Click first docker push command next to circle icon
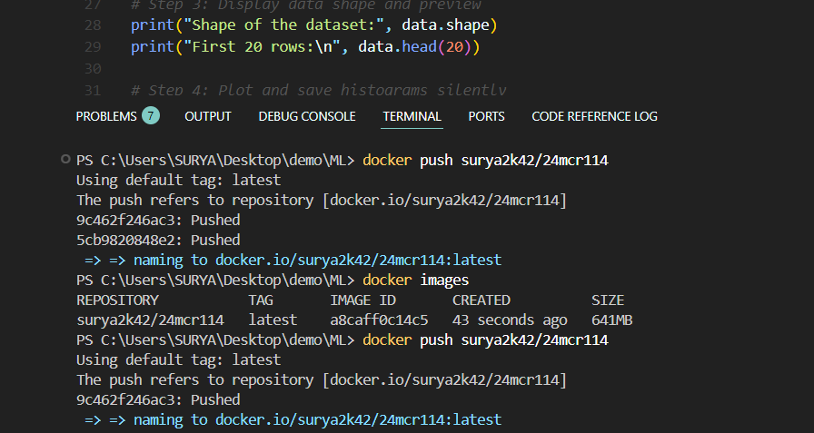 click(485, 161)
